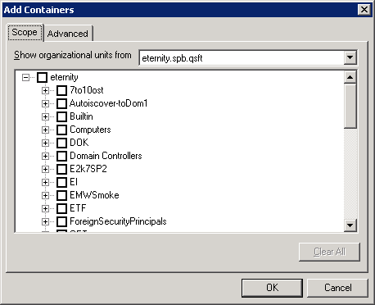This screenshot has width=375, height=305.
Task: Tick the EI checkbox
Action: 61,182
